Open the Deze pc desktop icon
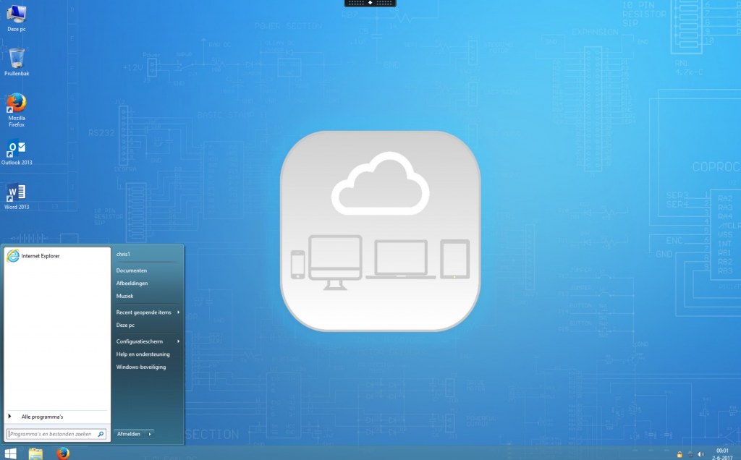This screenshot has height=460, width=741. click(x=16, y=14)
